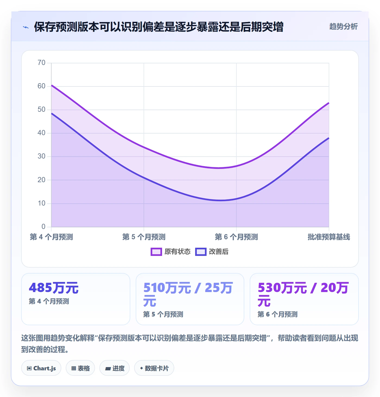
Task: Toggle the 原有状态 legend swatch
Action: pyautogui.click(x=156, y=252)
